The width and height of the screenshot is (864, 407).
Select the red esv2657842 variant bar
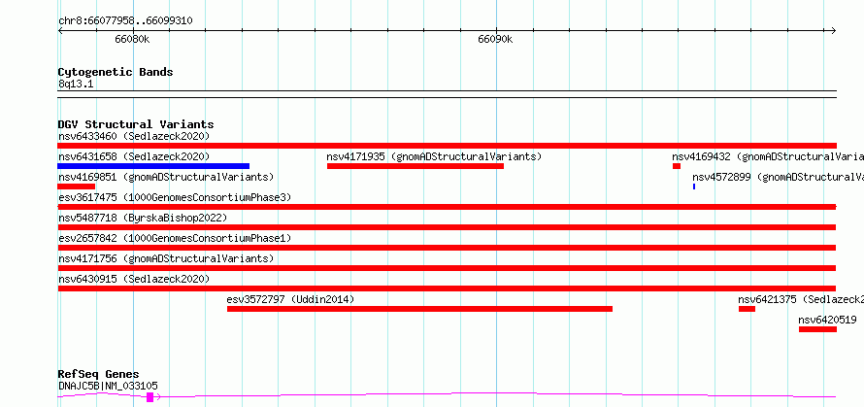pyautogui.click(x=448, y=248)
